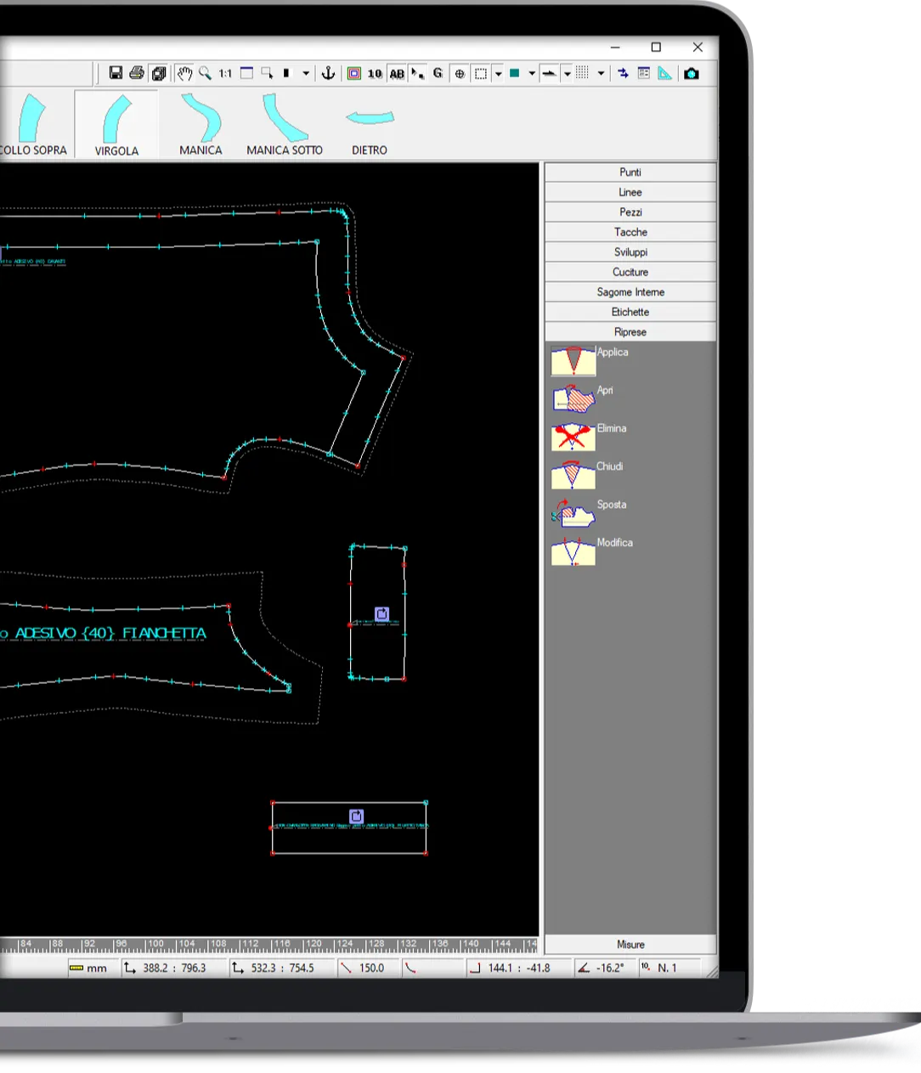Click the label icon on horizontal rectangle piece
This screenshot has height=1073, width=921.
coord(356,816)
